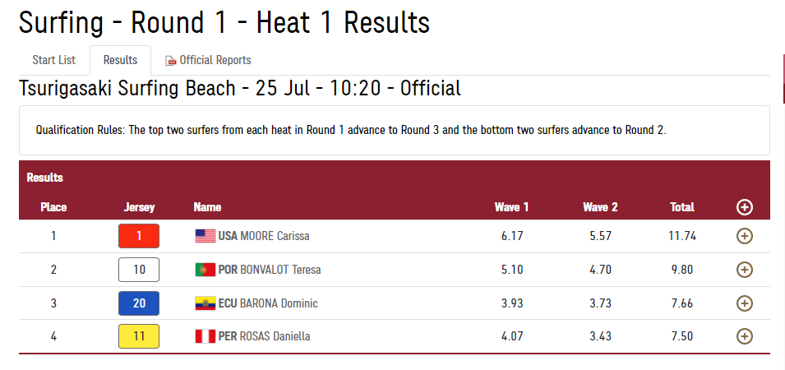This screenshot has width=785, height=370.
Task: Click the Ecuador flag icon
Action: (x=205, y=303)
